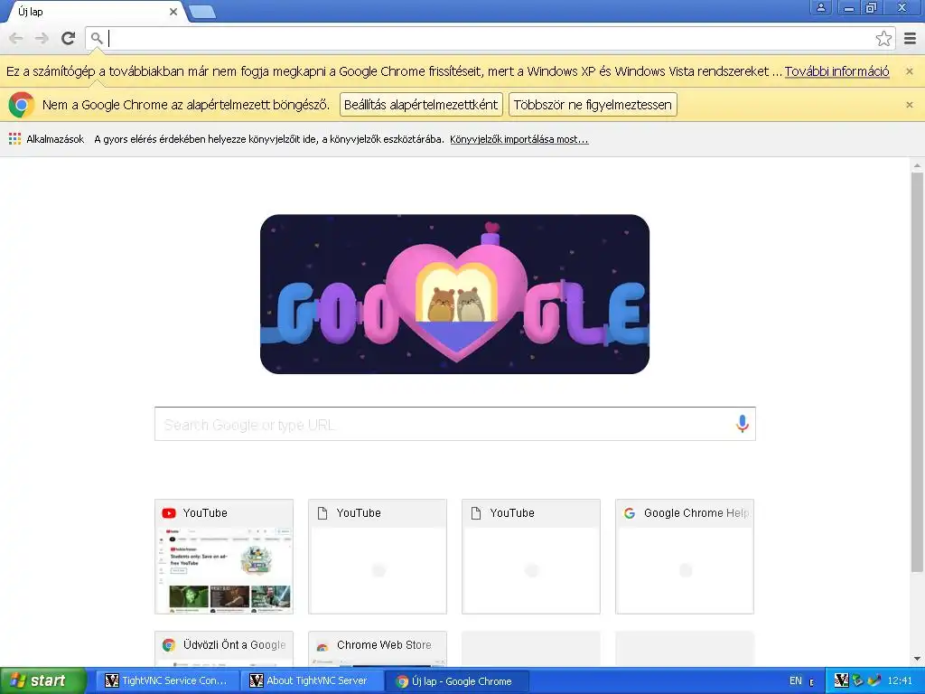Click the search magnifier icon in omnibox
The image size is (925, 694).
click(x=97, y=38)
